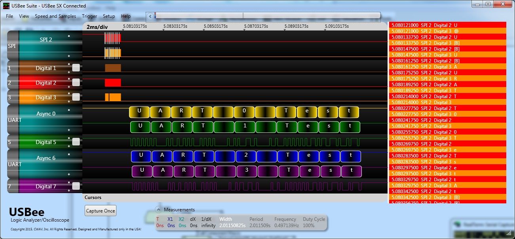Open the View menu
Image resolution: width=515 pixels, height=239 pixels.
point(24,16)
